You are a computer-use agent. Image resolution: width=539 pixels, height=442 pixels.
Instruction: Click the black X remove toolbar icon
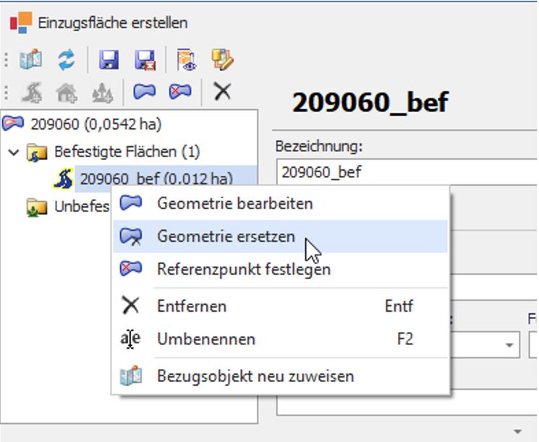tap(222, 92)
